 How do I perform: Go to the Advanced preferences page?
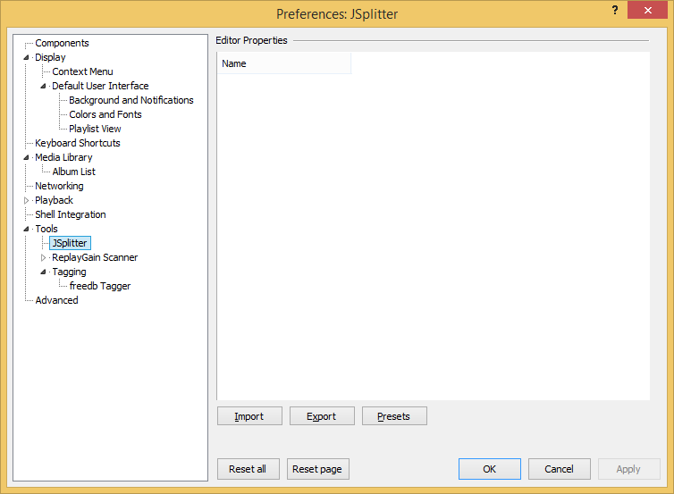tap(56, 300)
